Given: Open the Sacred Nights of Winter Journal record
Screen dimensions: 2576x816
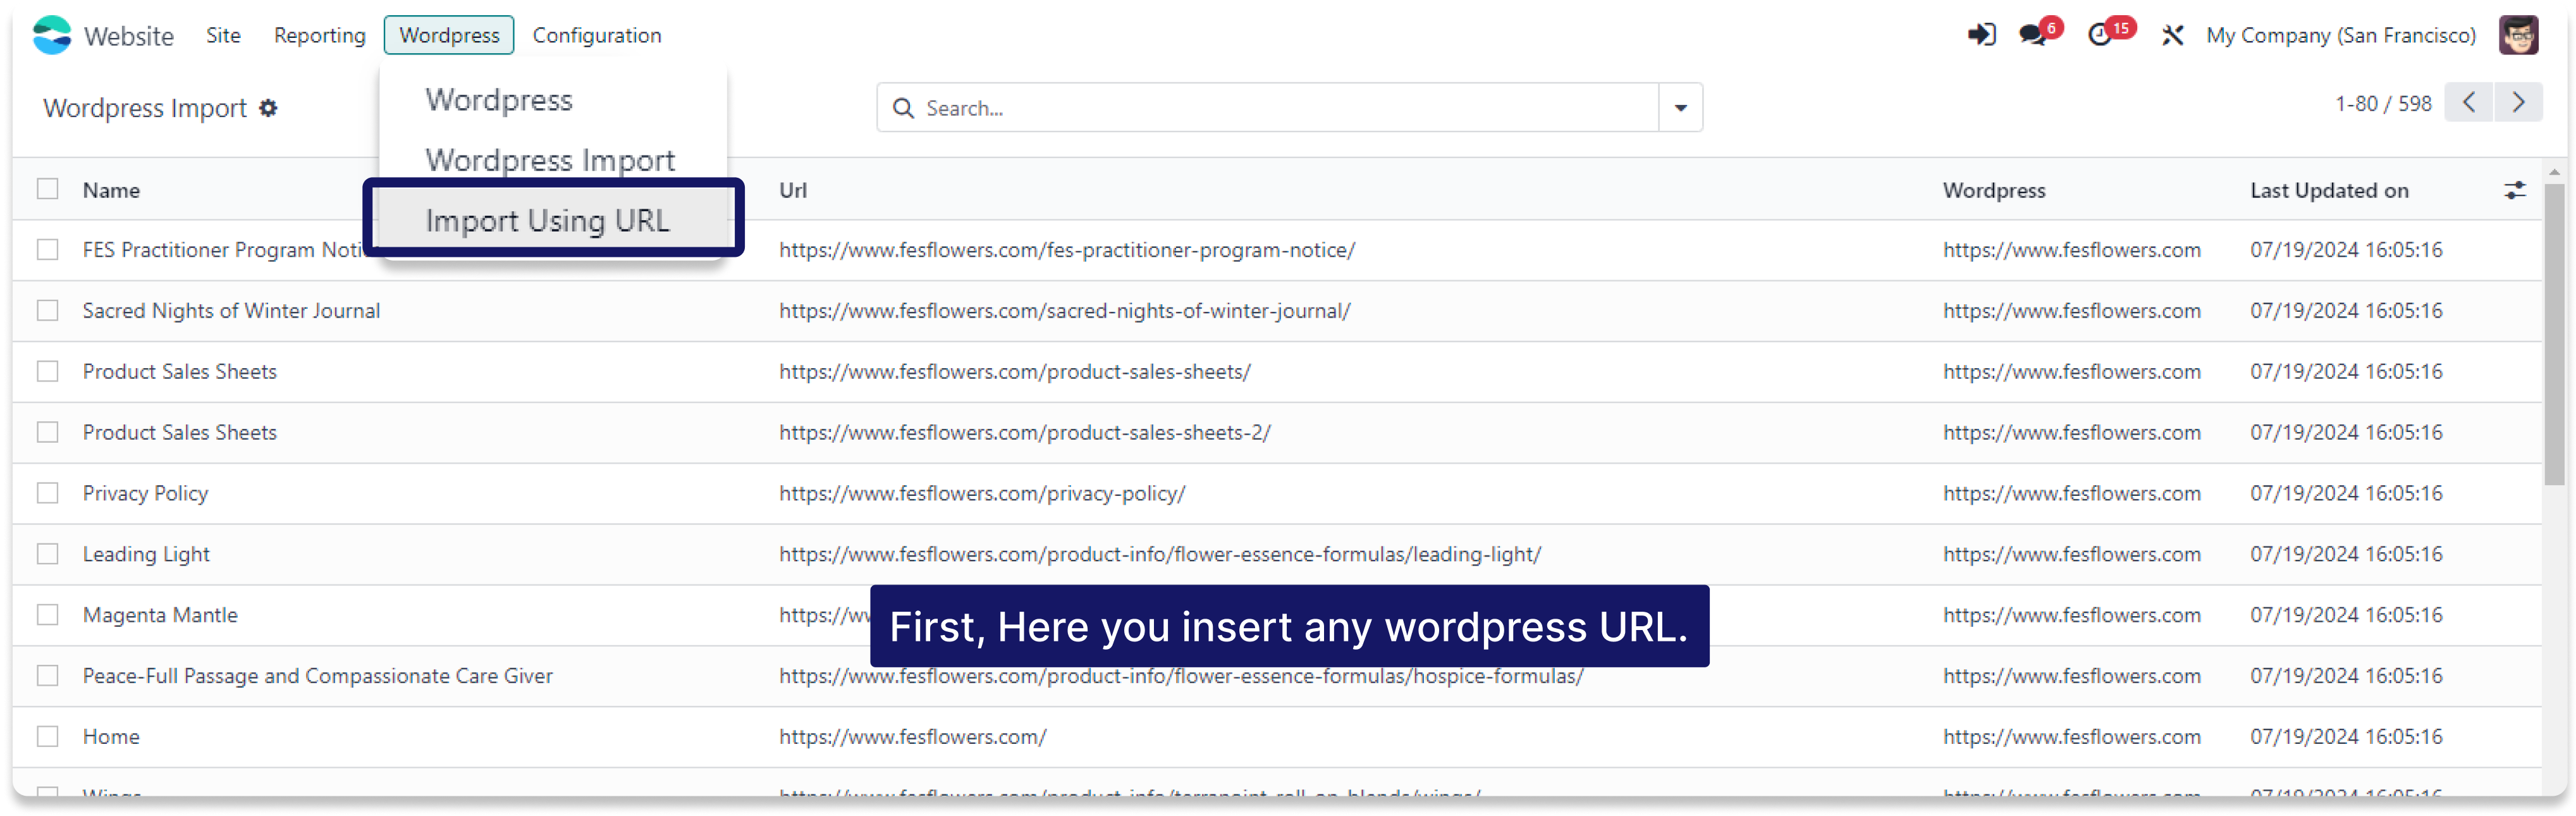Looking at the screenshot, I should (x=231, y=311).
